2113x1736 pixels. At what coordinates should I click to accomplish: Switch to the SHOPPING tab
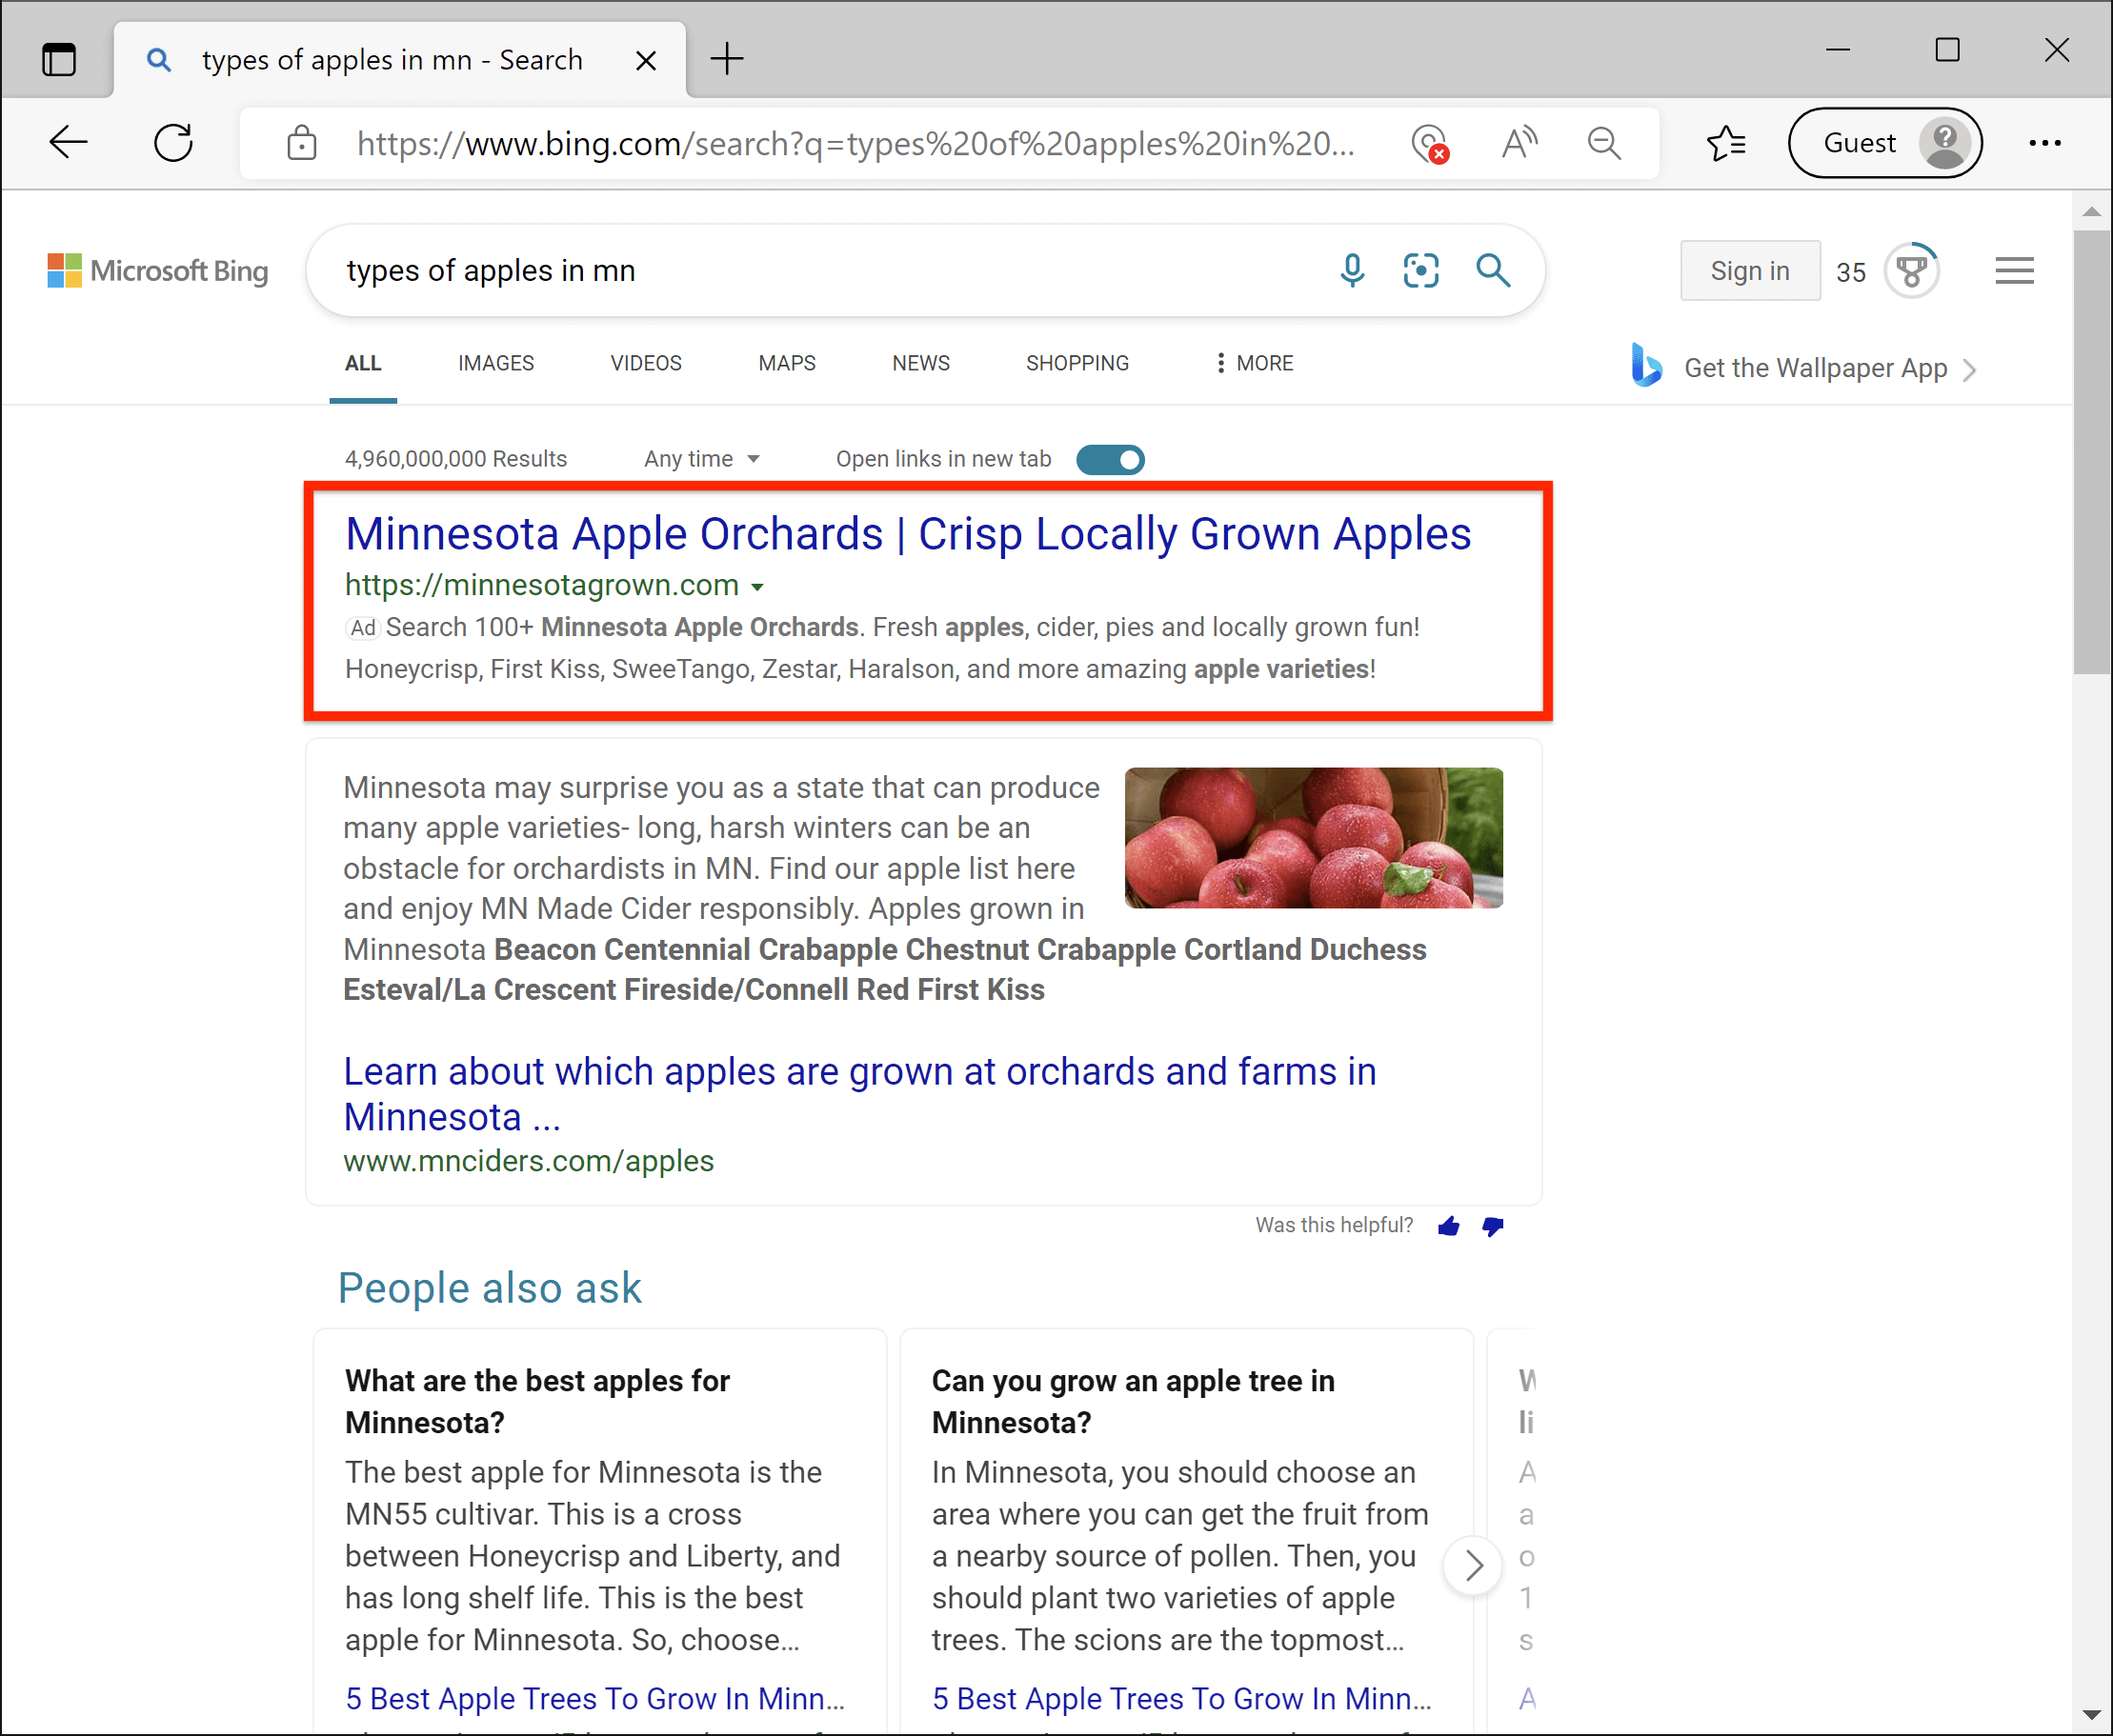(1077, 363)
